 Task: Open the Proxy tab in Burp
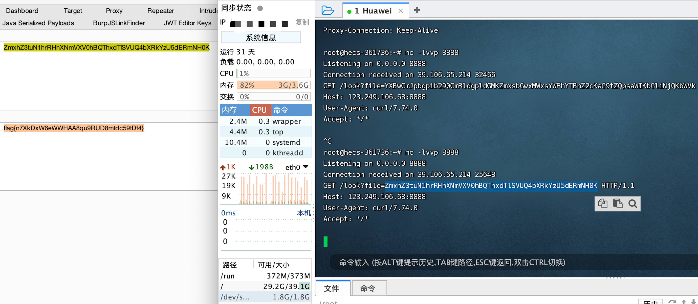[x=114, y=11]
